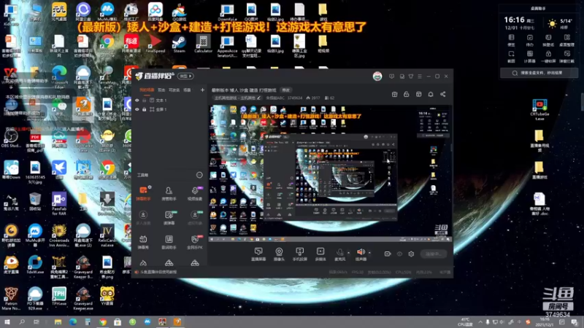Screen dimensions: 584x328
Task: Click the record video icon in bottom bar
Action: click(x=388, y=254)
